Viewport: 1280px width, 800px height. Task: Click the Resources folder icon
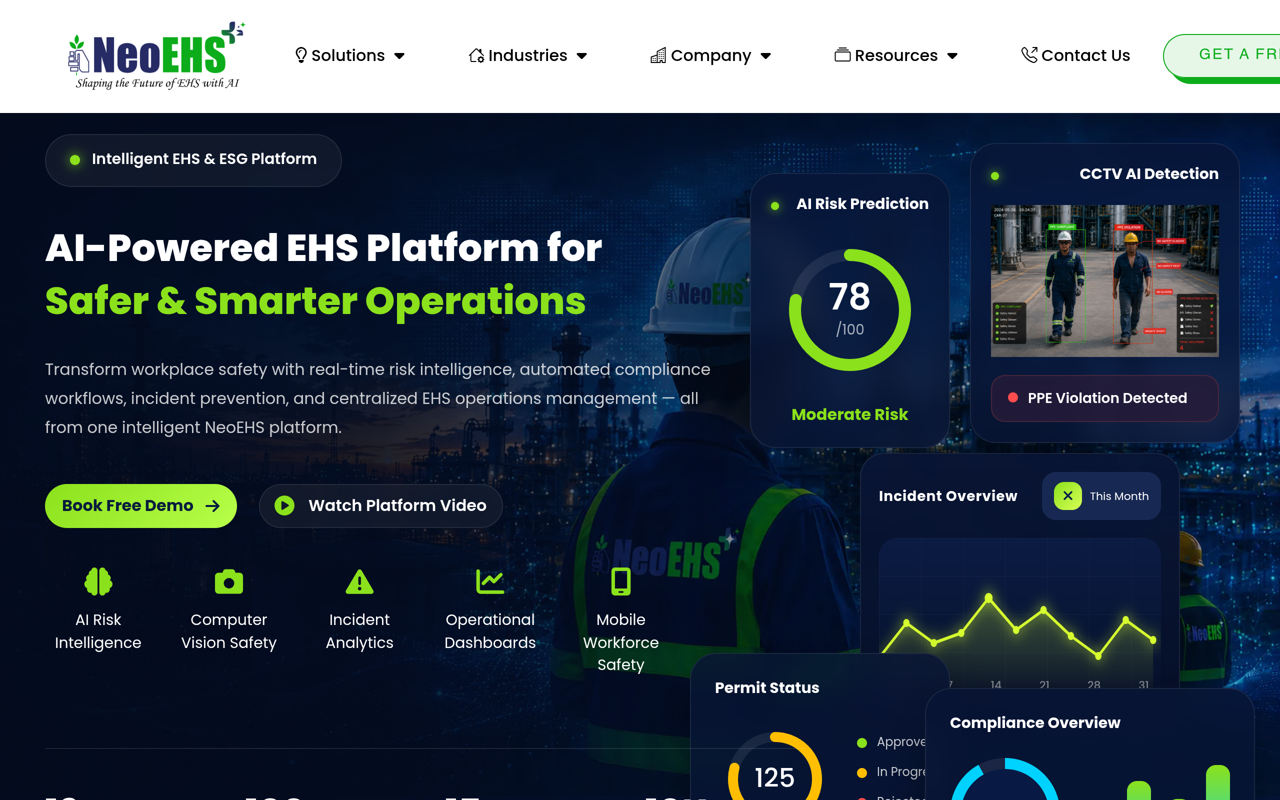[842, 55]
